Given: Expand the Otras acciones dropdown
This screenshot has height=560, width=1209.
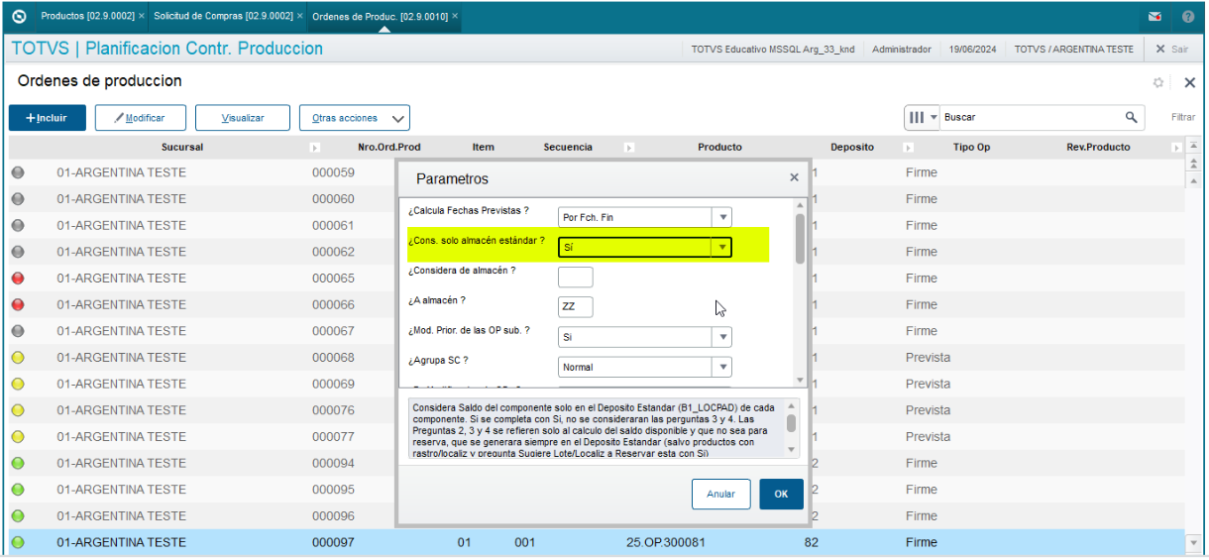Looking at the screenshot, I should 355,118.
